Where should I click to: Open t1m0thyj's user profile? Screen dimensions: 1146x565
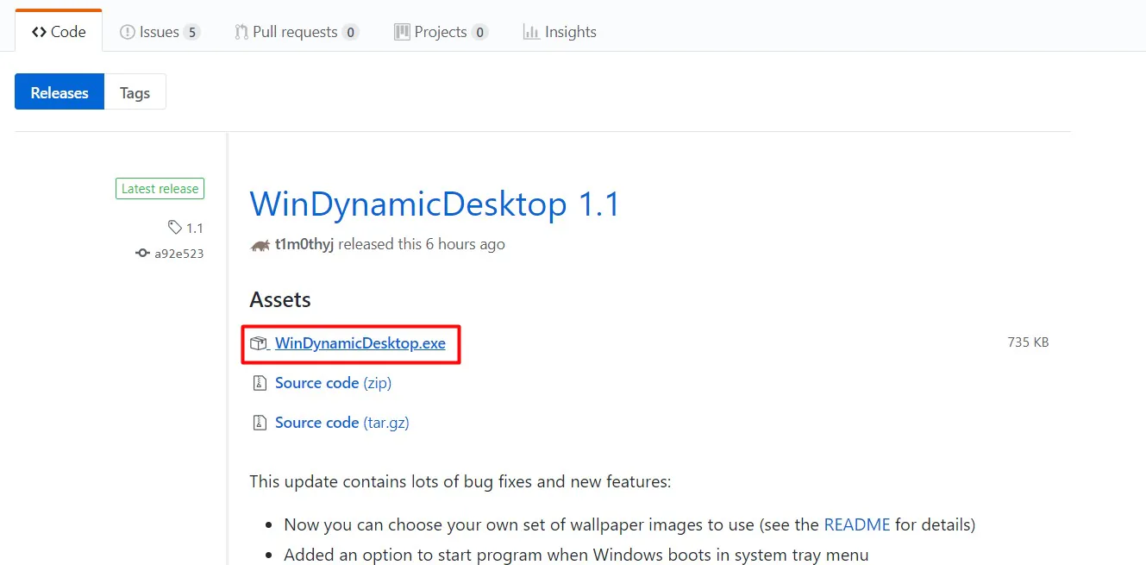tap(304, 244)
